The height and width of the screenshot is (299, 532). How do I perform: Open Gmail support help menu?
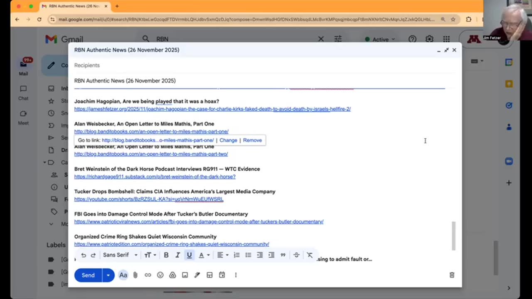tap(412, 39)
